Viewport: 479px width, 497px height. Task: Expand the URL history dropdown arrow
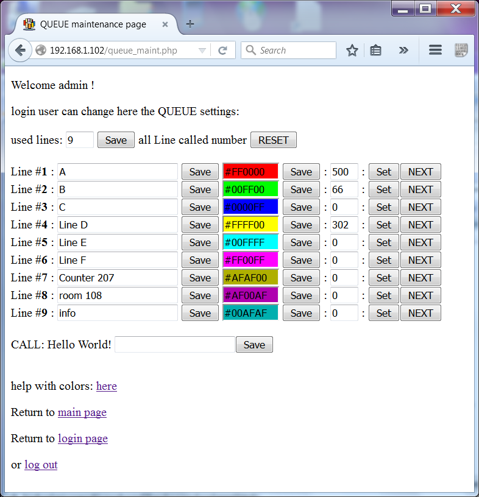click(202, 51)
